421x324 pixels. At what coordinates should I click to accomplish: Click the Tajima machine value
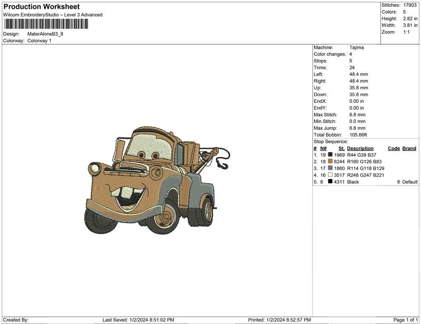356,48
